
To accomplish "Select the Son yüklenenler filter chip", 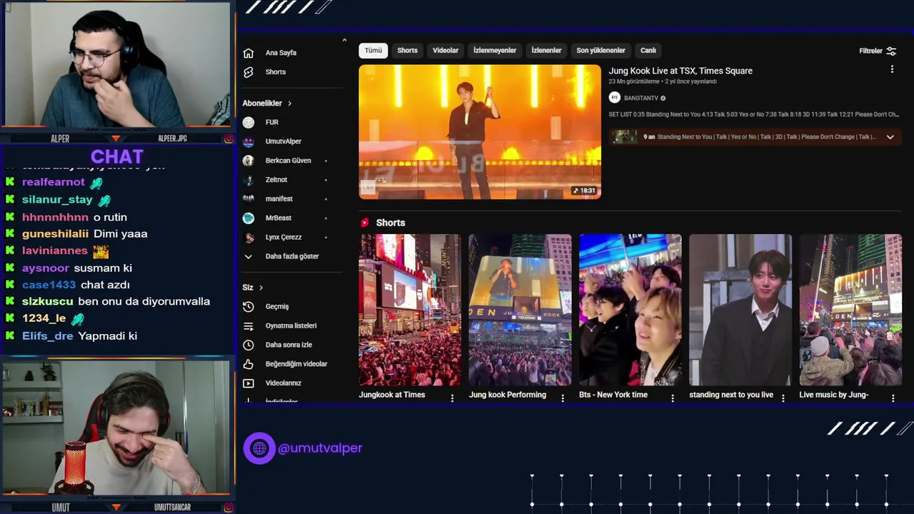I will [601, 51].
